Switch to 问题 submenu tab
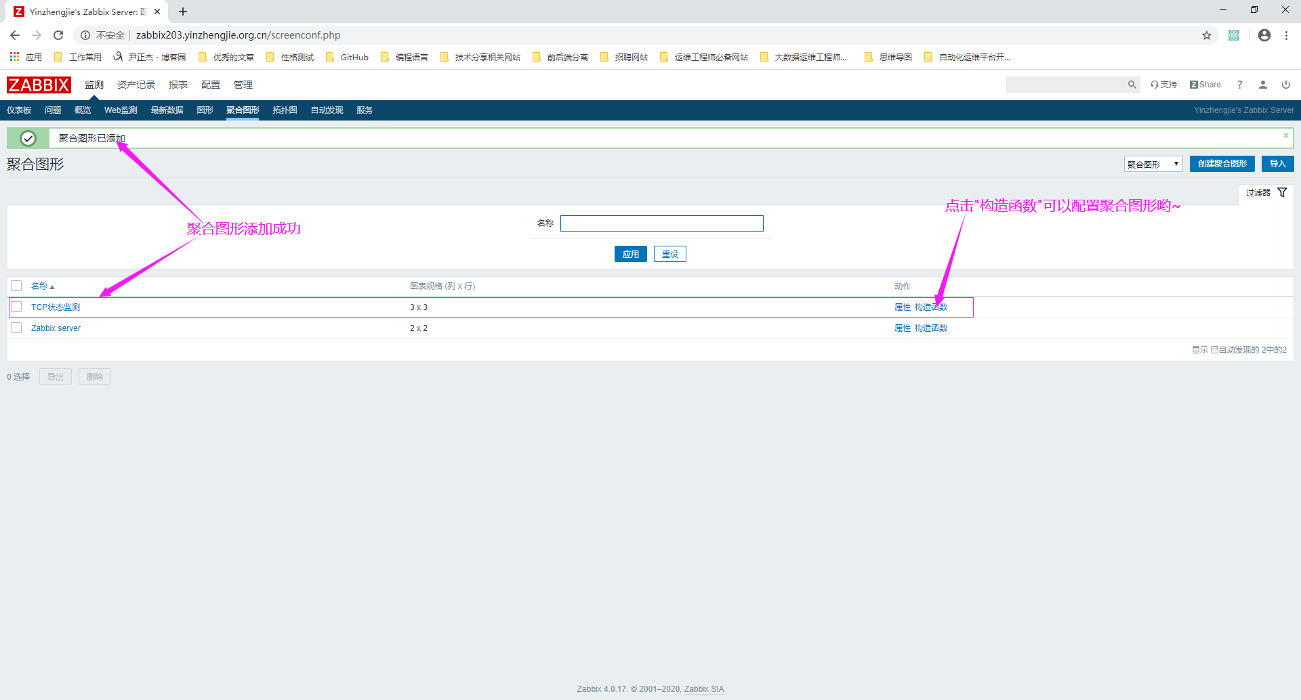The image size is (1301, 700). pyautogui.click(x=53, y=110)
